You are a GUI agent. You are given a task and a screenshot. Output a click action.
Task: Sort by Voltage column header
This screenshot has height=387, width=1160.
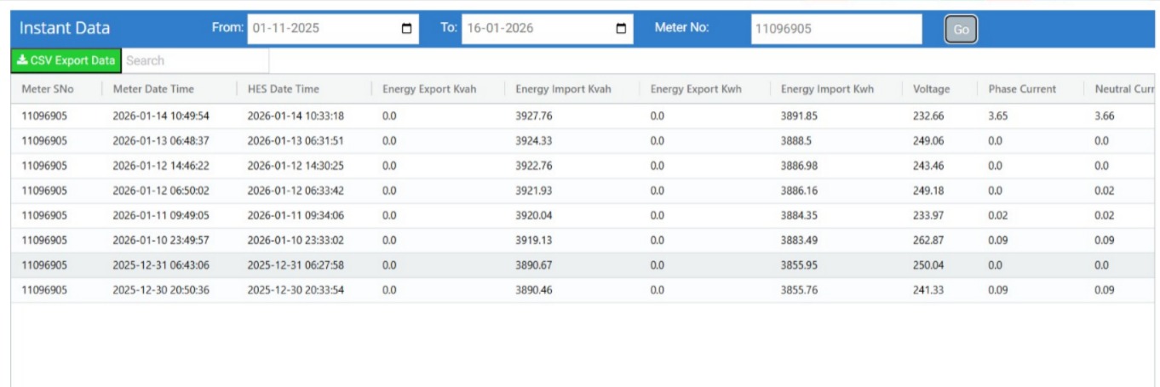tap(931, 89)
